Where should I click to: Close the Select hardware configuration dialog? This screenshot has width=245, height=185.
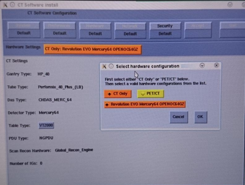point(216,65)
